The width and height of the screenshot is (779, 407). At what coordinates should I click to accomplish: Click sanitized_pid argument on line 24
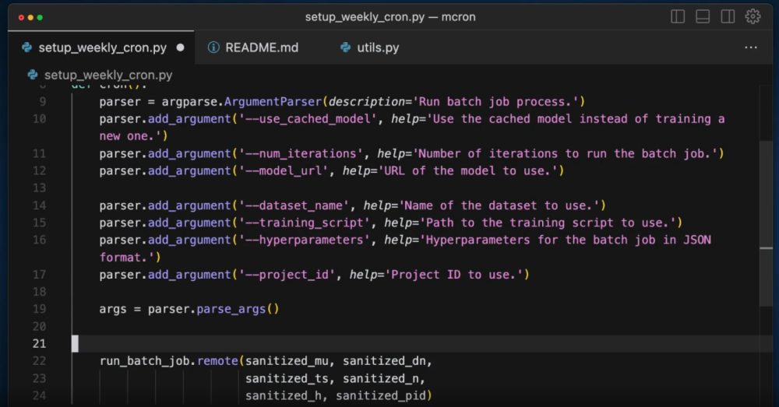(x=381, y=395)
